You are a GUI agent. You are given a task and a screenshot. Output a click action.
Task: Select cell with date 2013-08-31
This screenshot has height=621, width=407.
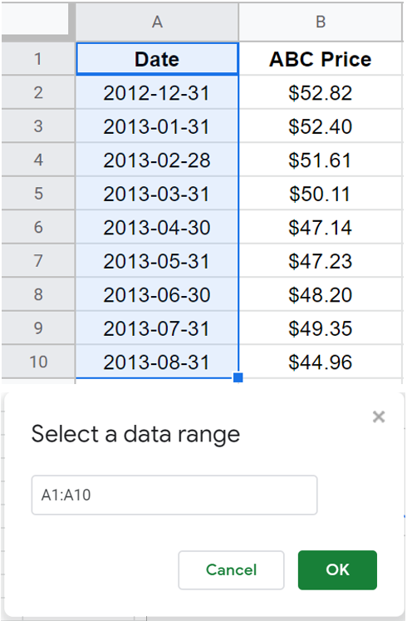[x=157, y=362]
